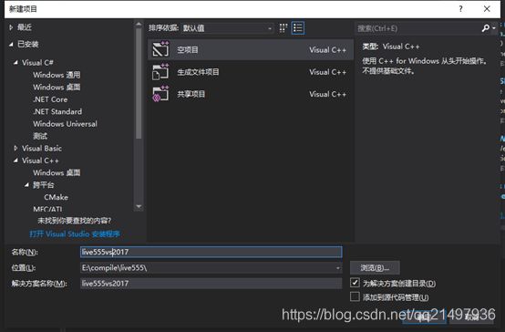
Task: Collapse the Visual C# node
Action: 15,62
